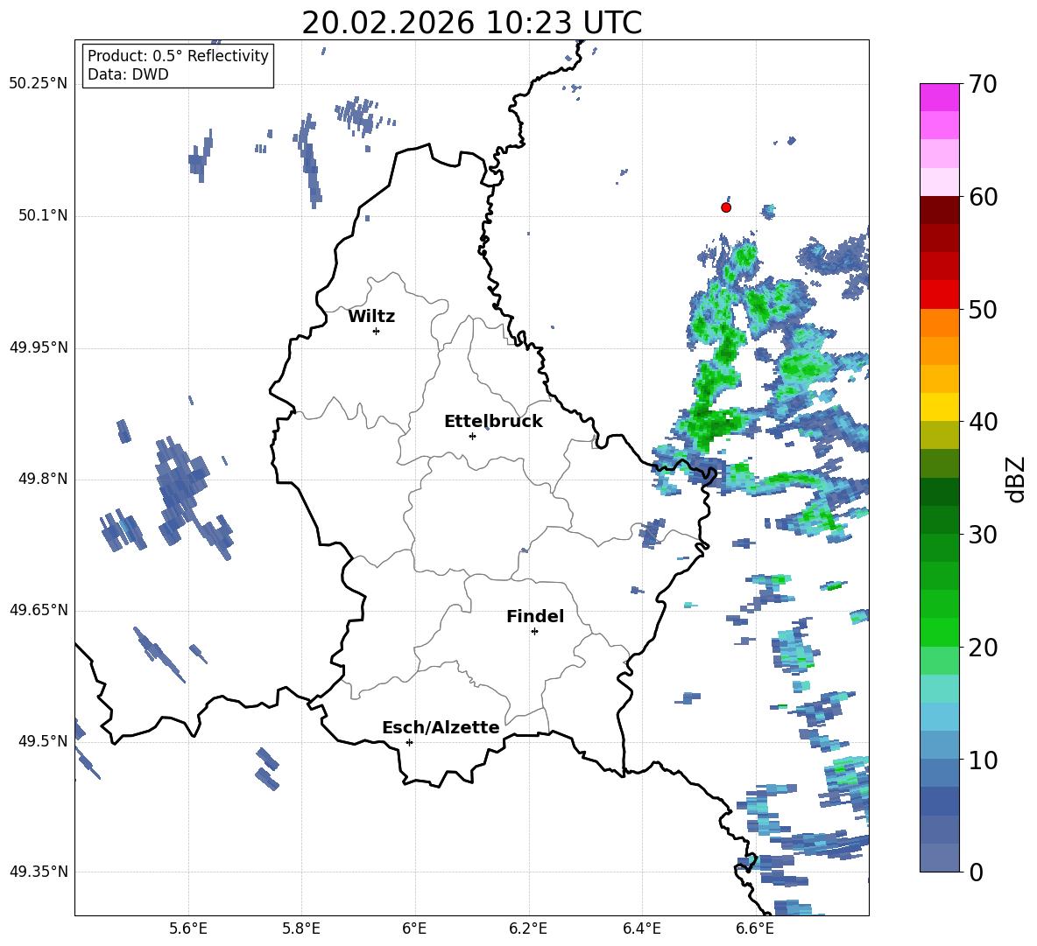Click the 6.6°E longitude label
Screen dimensions: 1037x946
[x=755, y=928]
